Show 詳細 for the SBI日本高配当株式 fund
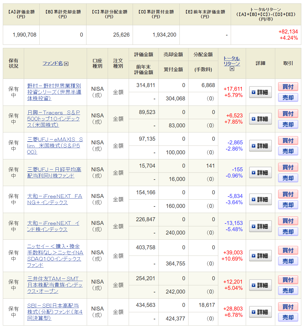Image resolution: width=305 pixels, height=329 pixels. pyautogui.click(x=260, y=312)
